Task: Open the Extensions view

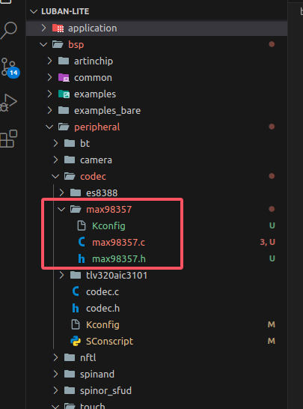Action: 8,139
